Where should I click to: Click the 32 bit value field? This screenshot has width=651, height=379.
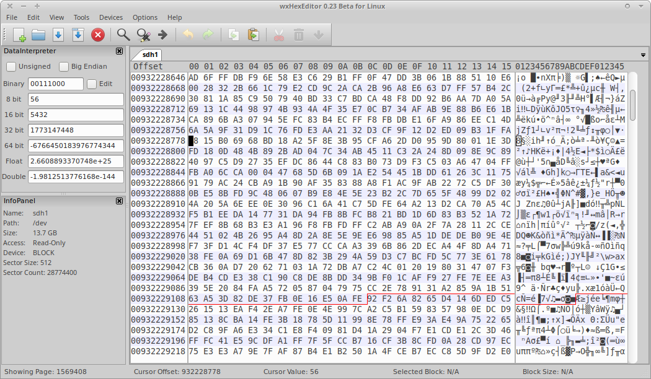[76, 130]
